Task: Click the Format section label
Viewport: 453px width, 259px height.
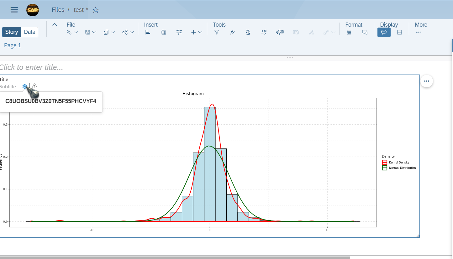Action: click(354, 25)
